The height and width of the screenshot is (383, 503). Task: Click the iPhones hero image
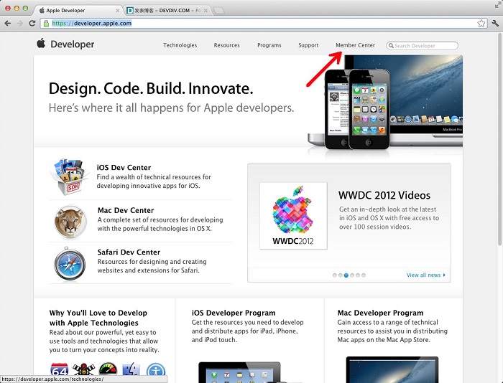tap(357, 110)
